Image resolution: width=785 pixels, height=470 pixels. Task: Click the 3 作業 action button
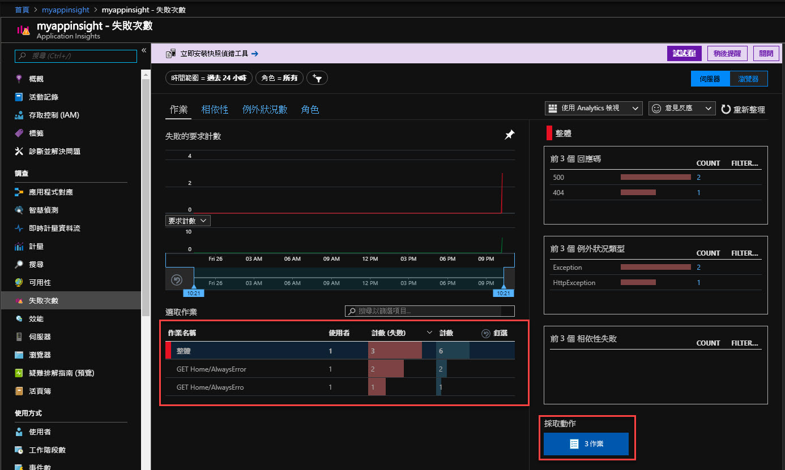(586, 444)
